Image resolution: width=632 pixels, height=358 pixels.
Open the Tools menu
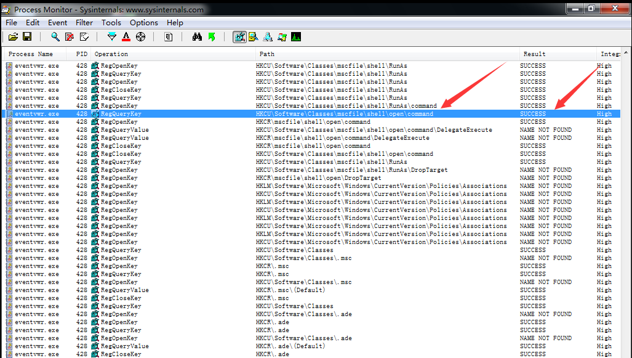pyautogui.click(x=111, y=23)
